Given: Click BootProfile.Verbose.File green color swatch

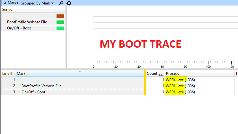Looking at the screenshot, I should (60, 22).
